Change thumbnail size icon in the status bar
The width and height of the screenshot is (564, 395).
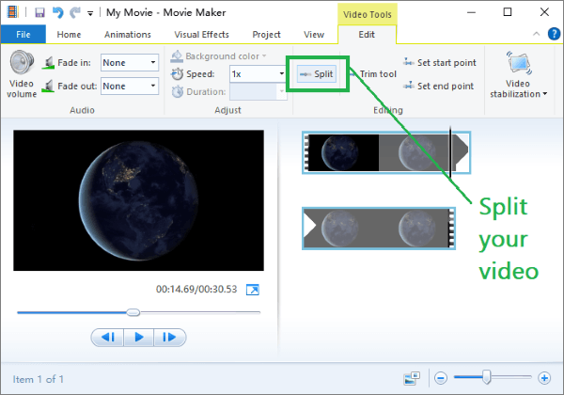coord(412,378)
